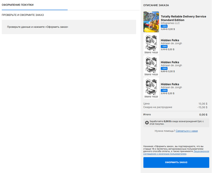Select the middle Hidden Folks cover image

pos(151,66)
